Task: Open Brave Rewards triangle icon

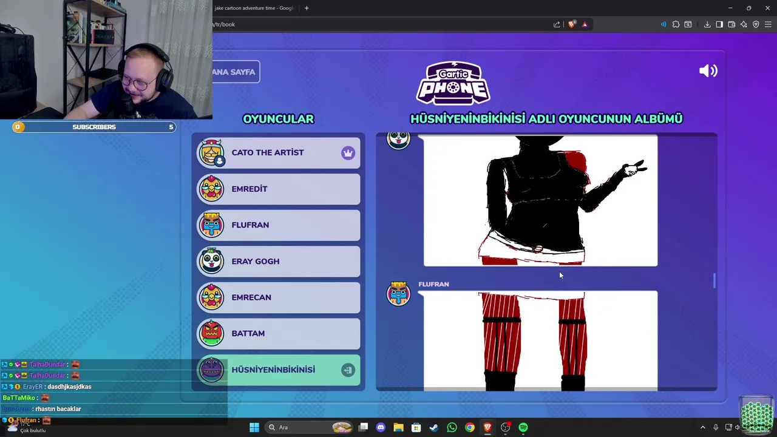Action: tap(585, 24)
